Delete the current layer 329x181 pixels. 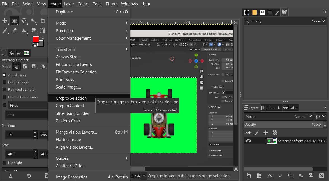[x=322, y=176]
